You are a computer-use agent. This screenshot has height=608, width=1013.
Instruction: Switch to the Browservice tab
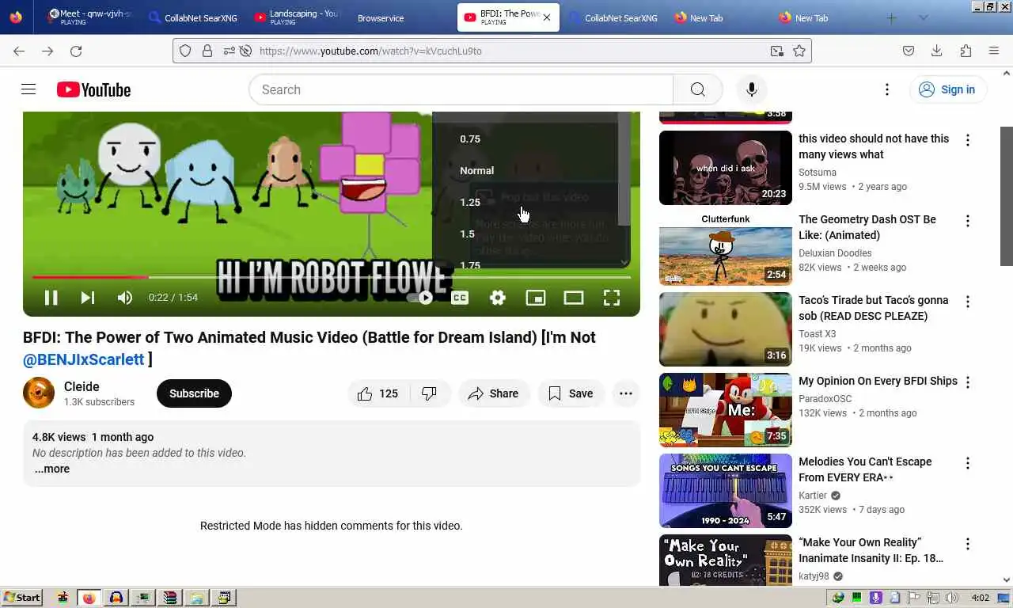coord(381,17)
